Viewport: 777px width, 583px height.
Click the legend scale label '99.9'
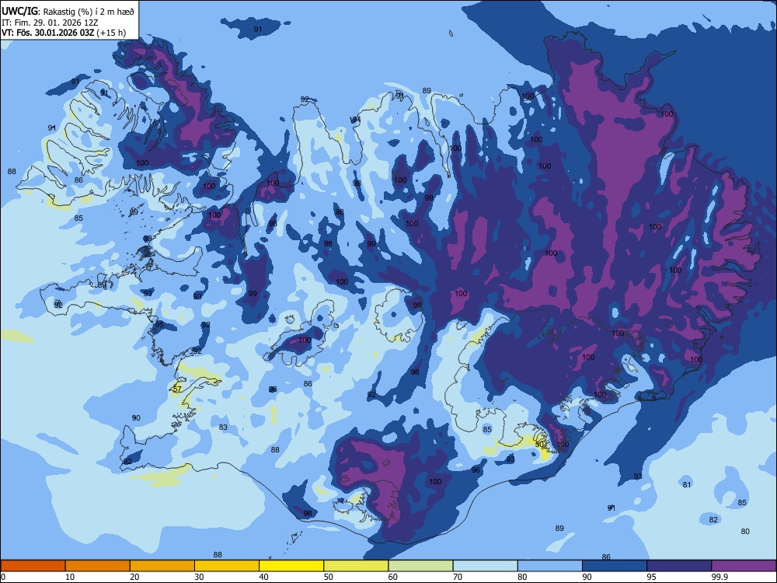coord(720,577)
